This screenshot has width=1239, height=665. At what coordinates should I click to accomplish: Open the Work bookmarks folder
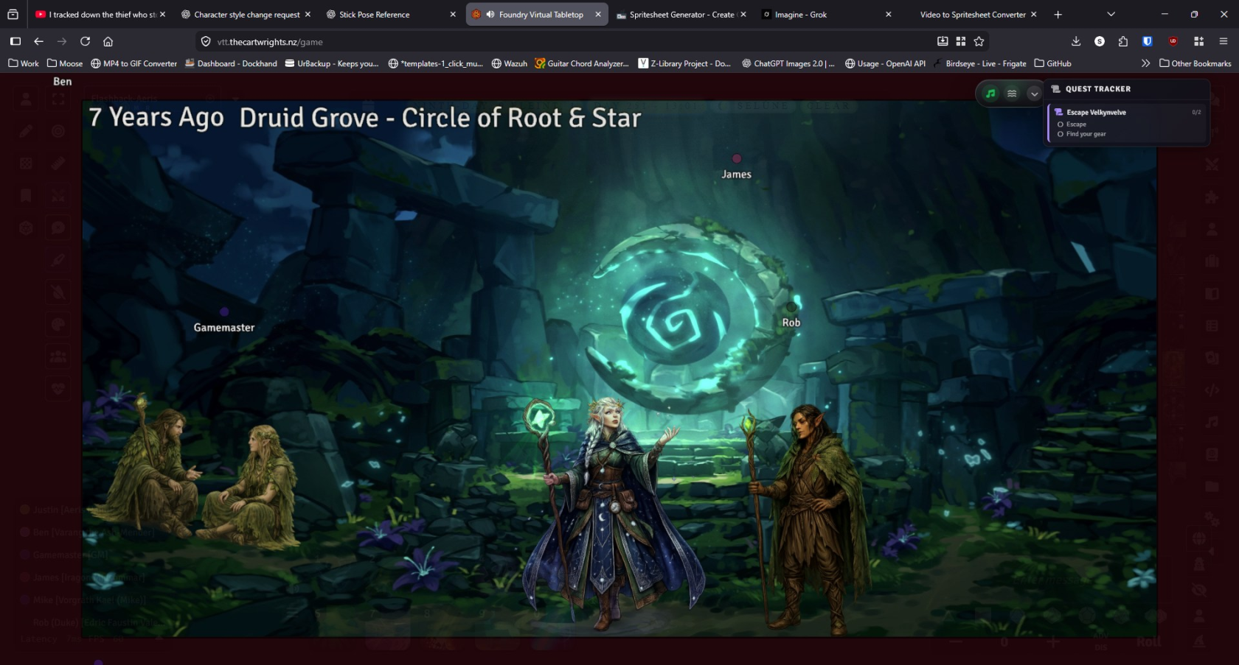tap(24, 63)
